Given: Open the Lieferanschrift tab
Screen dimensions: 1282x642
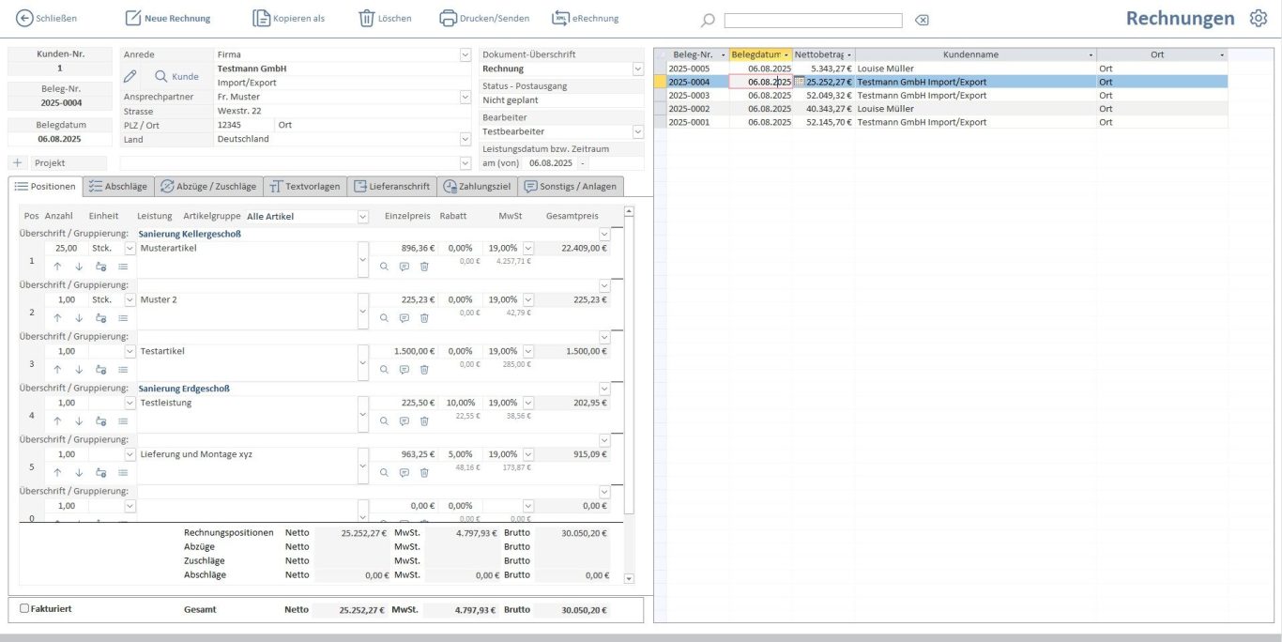Looking at the screenshot, I should (x=391, y=186).
